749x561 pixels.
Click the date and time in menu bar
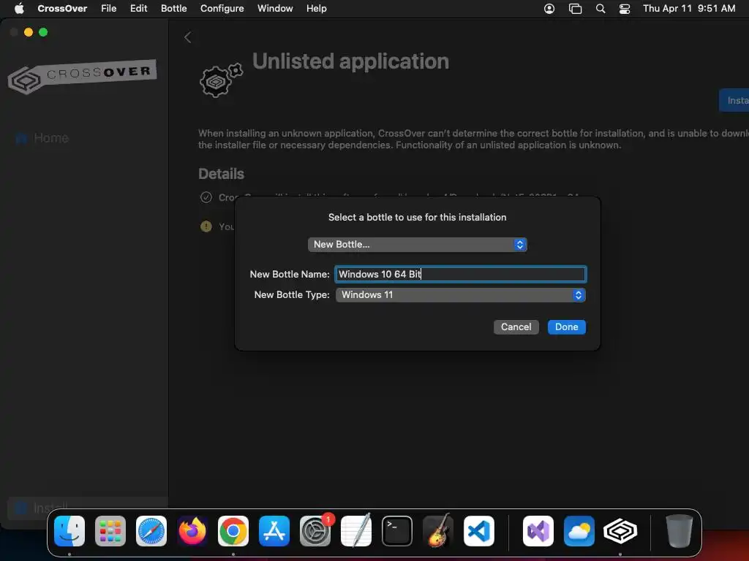click(x=689, y=8)
